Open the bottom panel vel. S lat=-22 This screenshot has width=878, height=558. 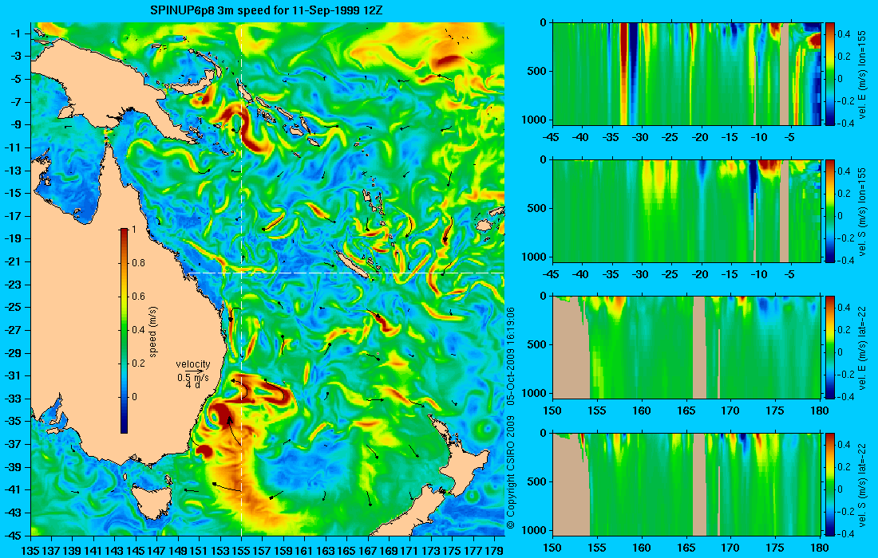686,484
